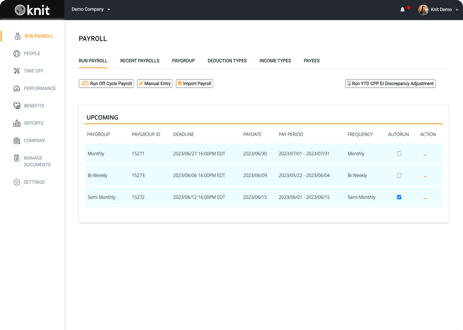This screenshot has width=463, height=330.
Task: Enable Autorun for the Monthly paygroup
Action: 399,153
